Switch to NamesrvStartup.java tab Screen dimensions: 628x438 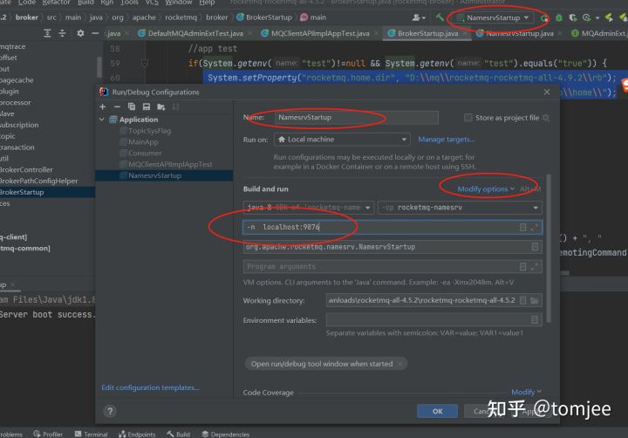pos(519,33)
